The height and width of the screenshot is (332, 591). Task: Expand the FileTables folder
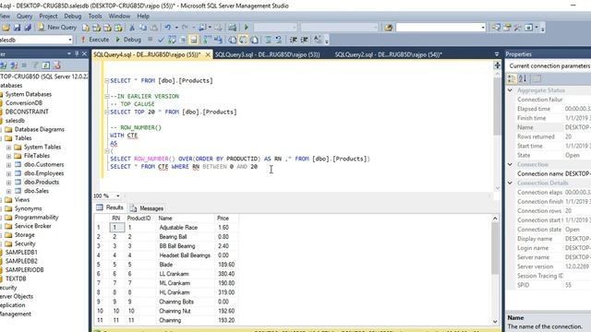tap(8, 156)
